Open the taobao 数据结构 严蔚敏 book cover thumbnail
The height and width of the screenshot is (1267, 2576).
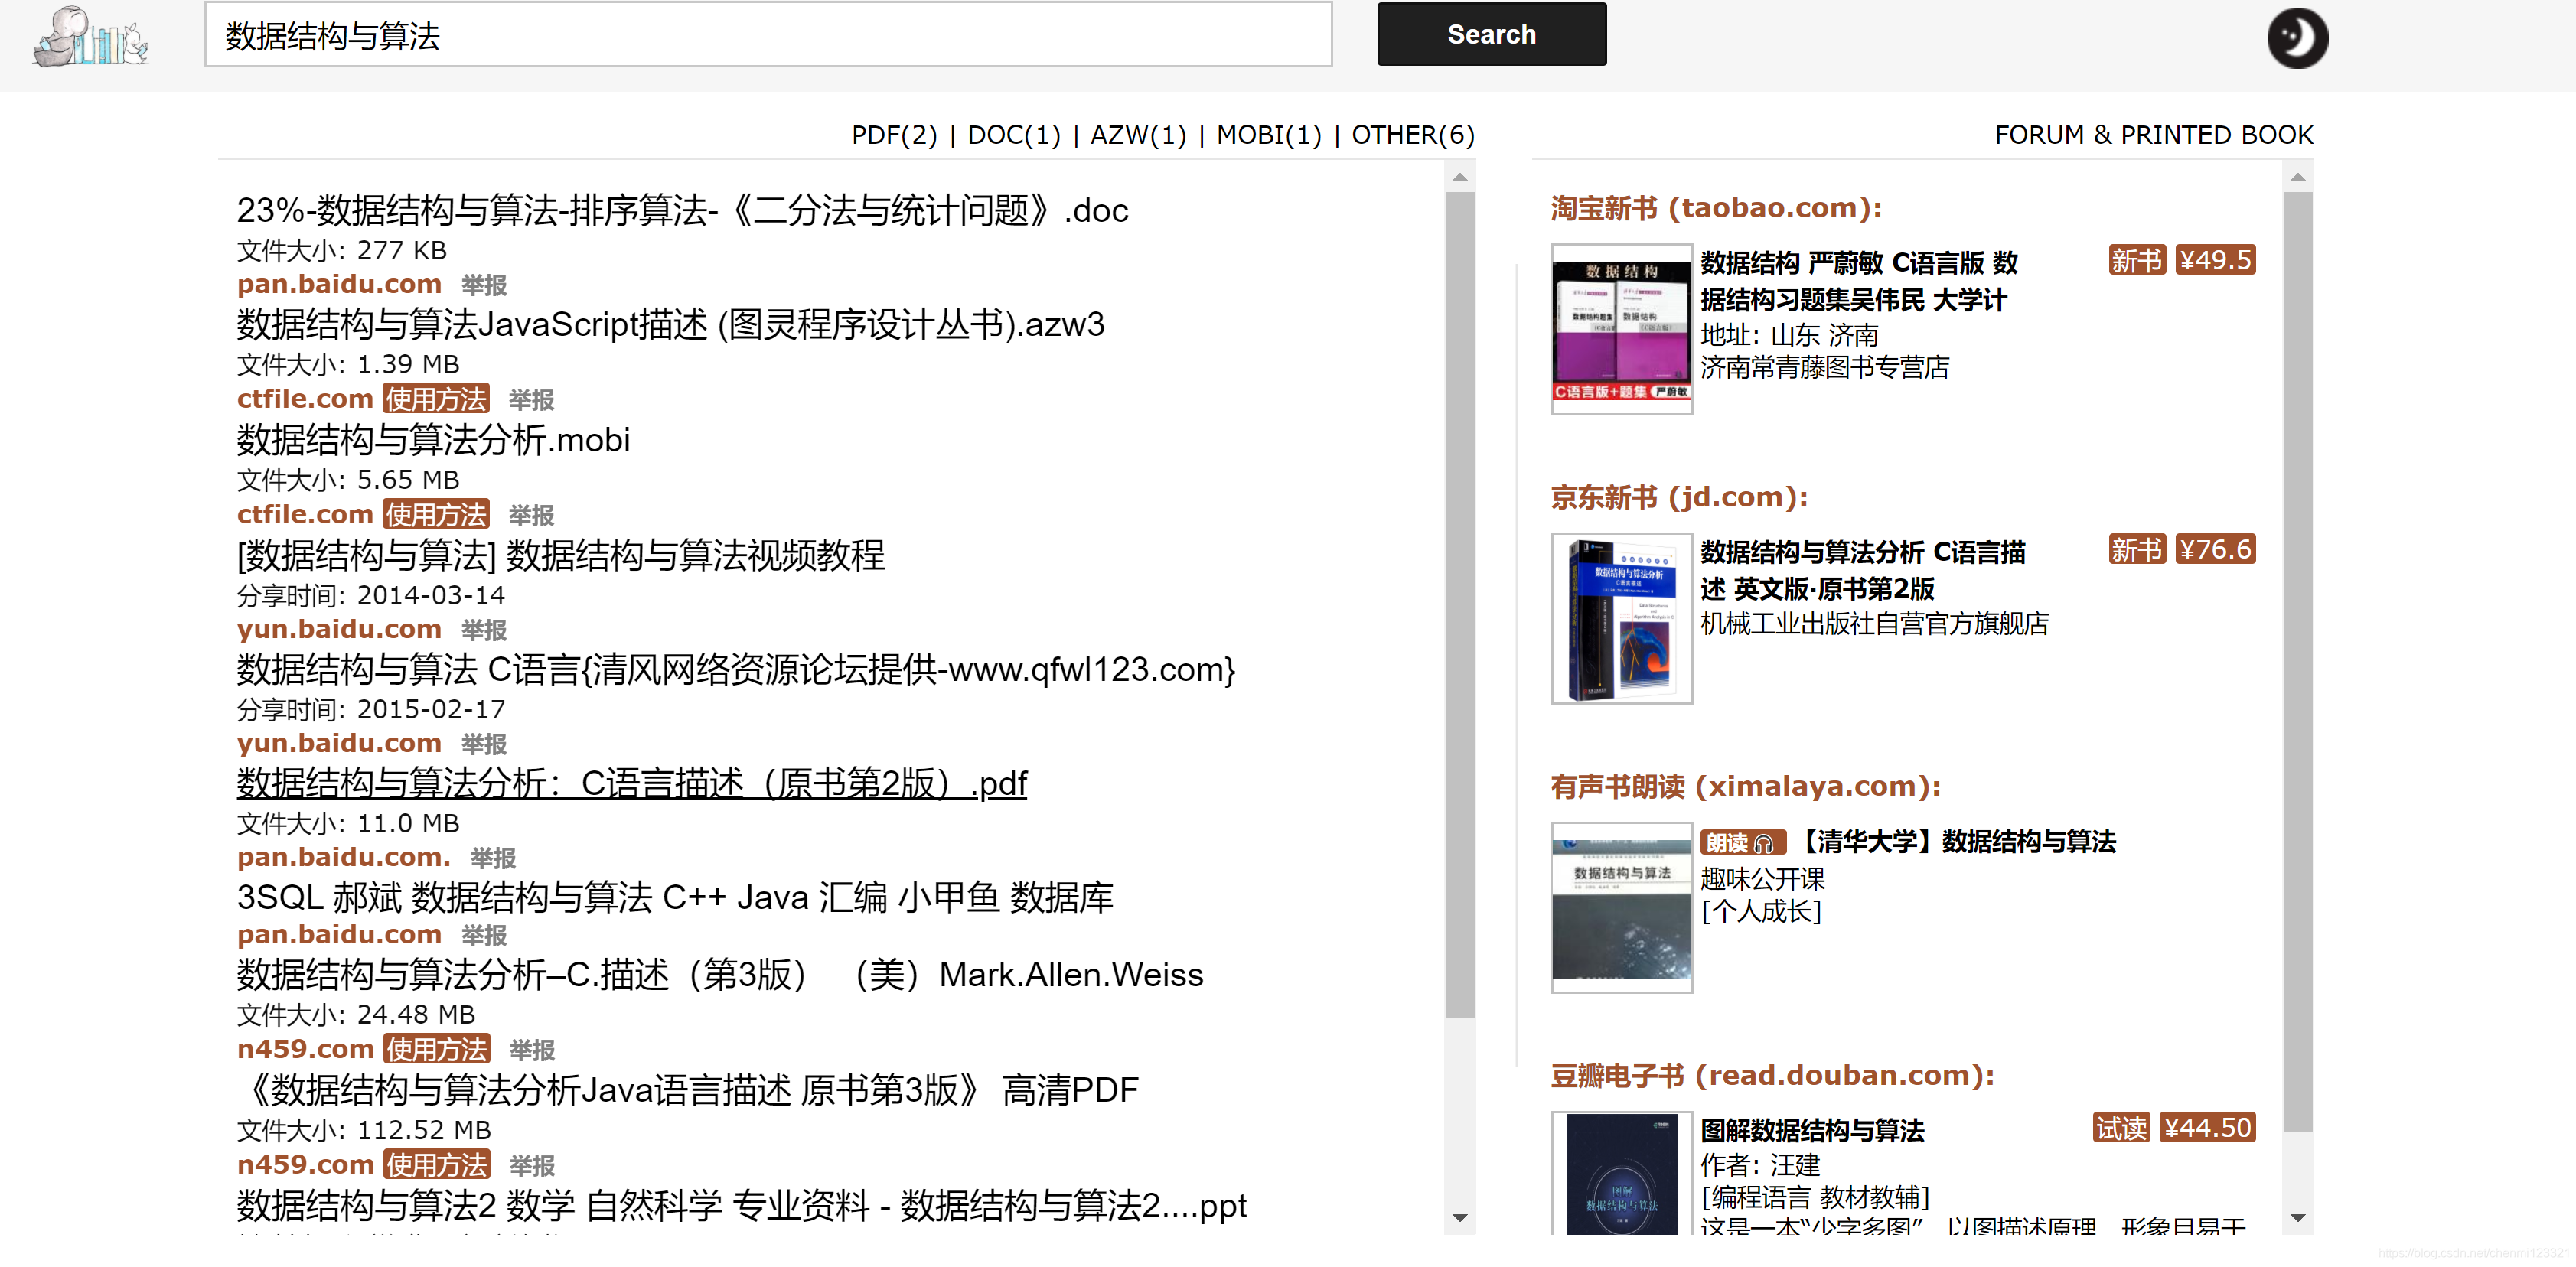1621,329
